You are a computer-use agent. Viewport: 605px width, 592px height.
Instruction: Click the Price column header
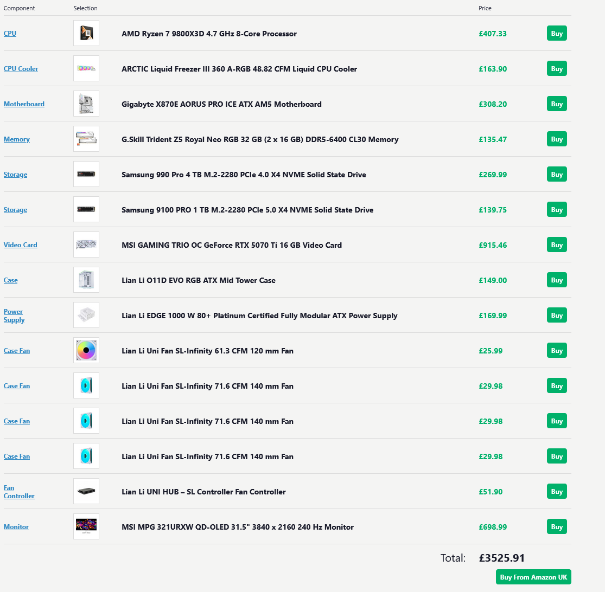point(485,8)
